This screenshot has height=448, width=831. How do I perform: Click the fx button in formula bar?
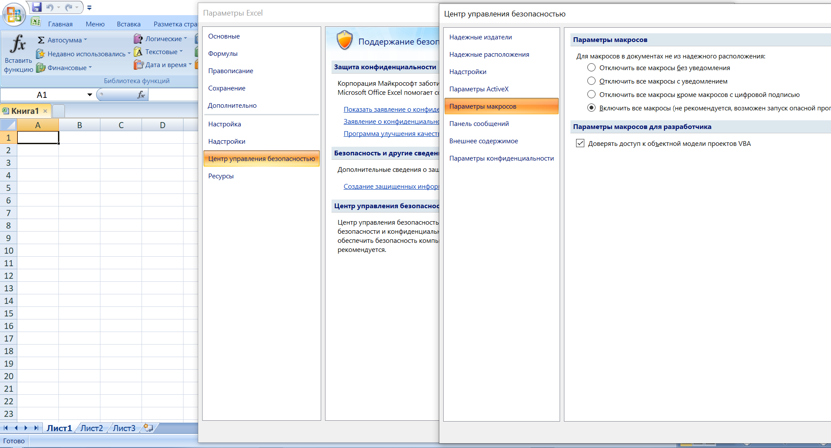pyautogui.click(x=141, y=95)
